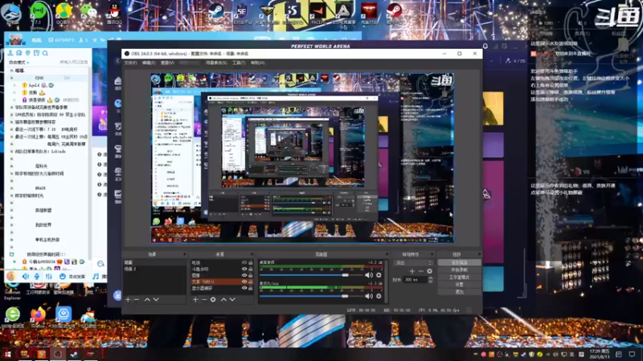
Task: Expand the 英雄联盟 channel tree node
Action: pyautogui.click(x=11, y=210)
